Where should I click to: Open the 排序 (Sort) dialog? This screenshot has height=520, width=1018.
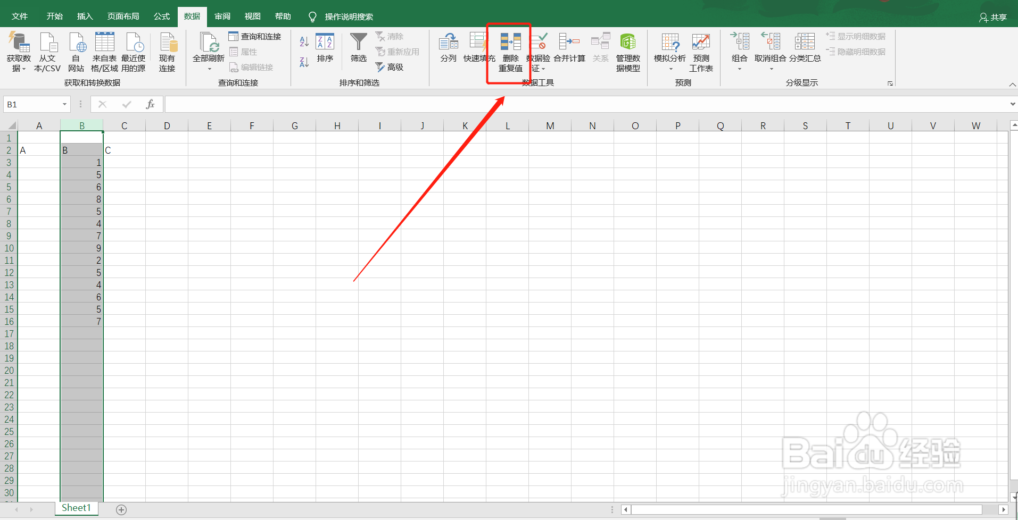pyautogui.click(x=325, y=48)
